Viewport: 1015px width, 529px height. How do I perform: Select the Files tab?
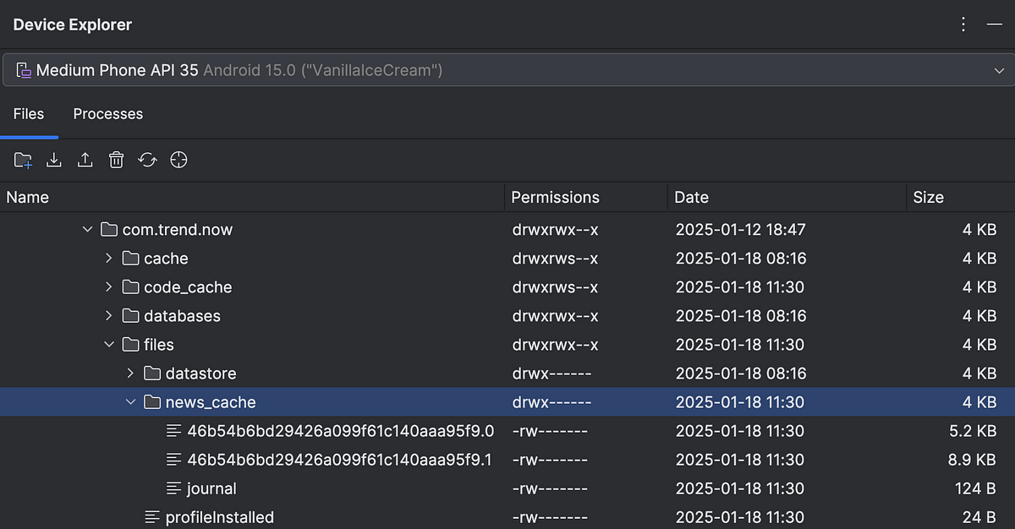29,114
